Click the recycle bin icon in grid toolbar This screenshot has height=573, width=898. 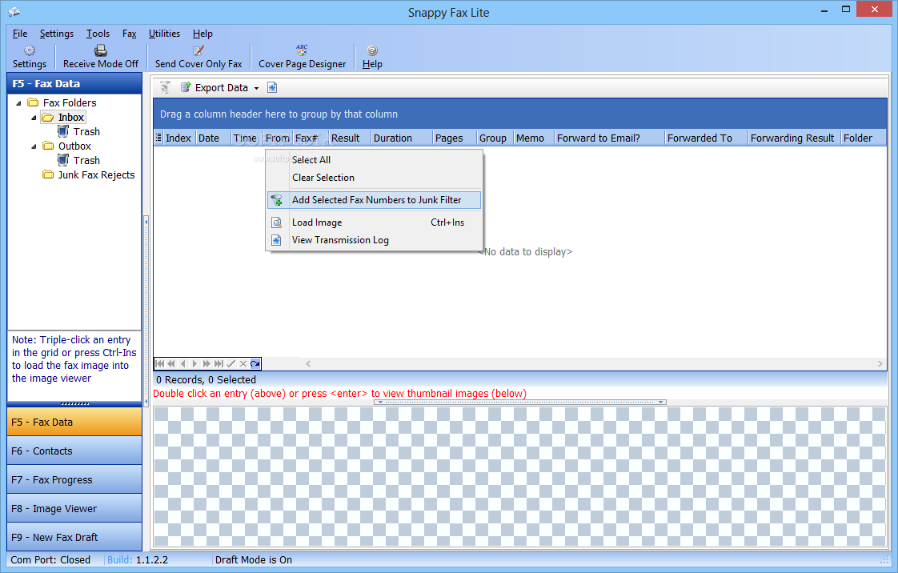pyautogui.click(x=165, y=87)
